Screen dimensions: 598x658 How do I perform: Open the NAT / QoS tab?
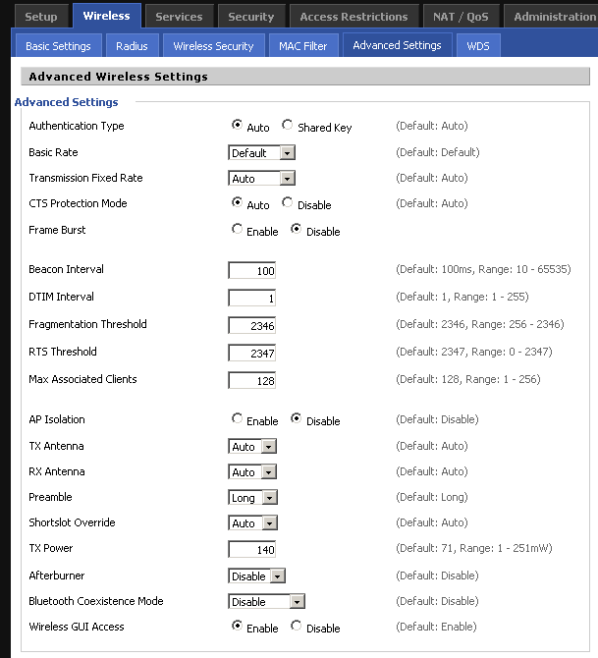pyautogui.click(x=461, y=17)
